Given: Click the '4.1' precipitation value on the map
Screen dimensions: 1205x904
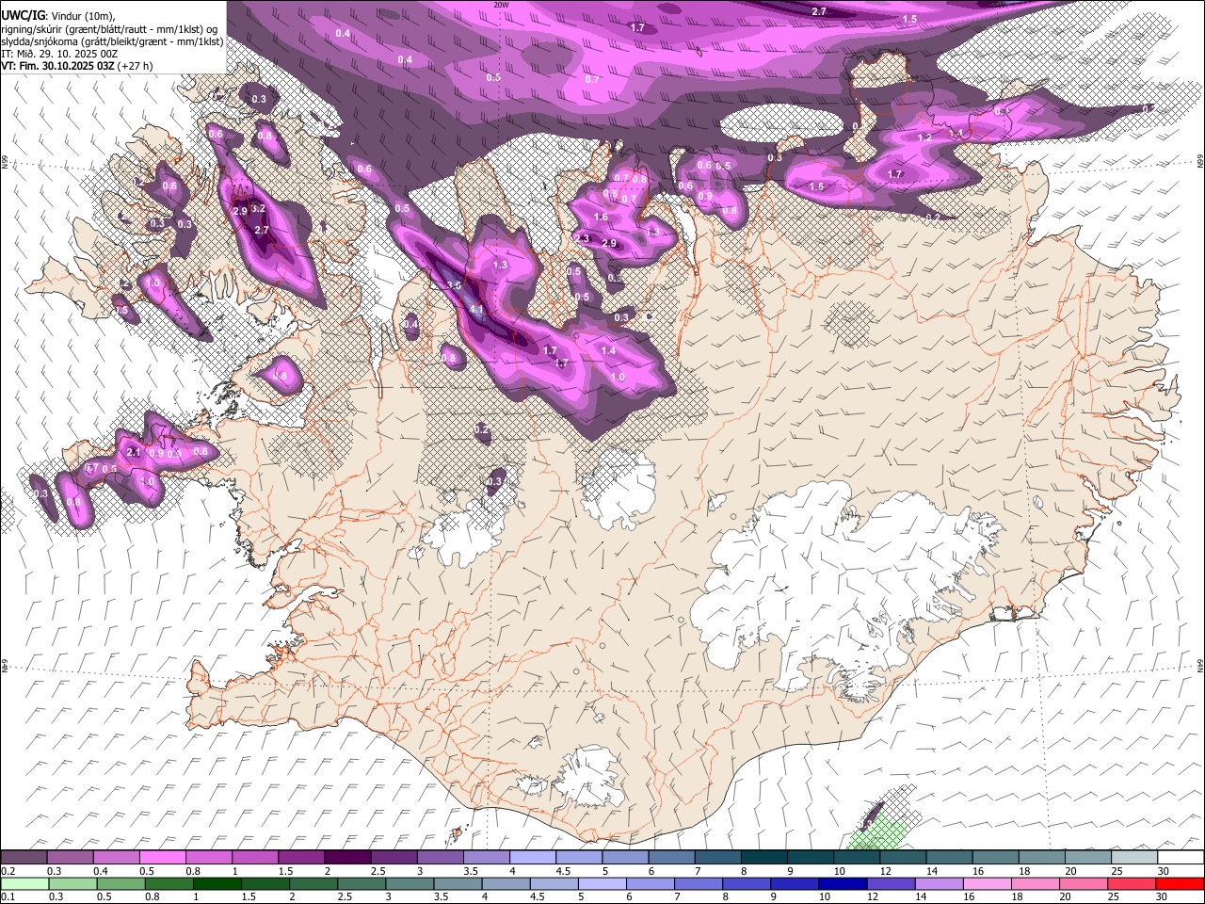Looking at the screenshot, I should point(476,310).
